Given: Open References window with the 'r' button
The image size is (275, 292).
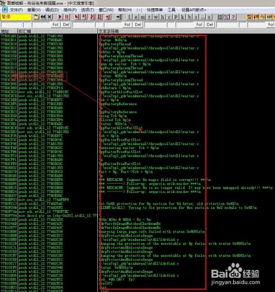Looking at the screenshot, I should 196,17.
